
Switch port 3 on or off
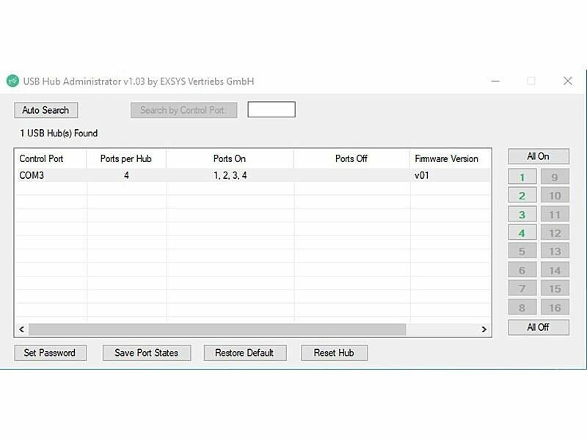pyautogui.click(x=522, y=215)
